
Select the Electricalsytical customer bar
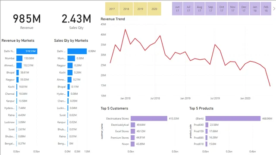pyautogui.click(x=133, y=125)
